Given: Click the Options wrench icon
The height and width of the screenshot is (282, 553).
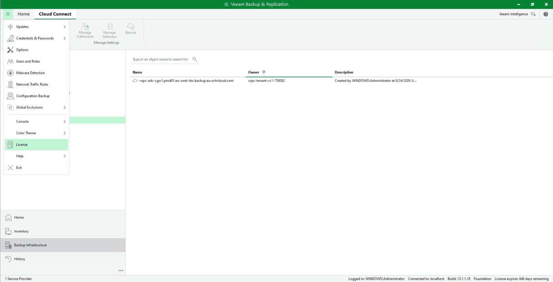Looking at the screenshot, I should click(10, 50).
